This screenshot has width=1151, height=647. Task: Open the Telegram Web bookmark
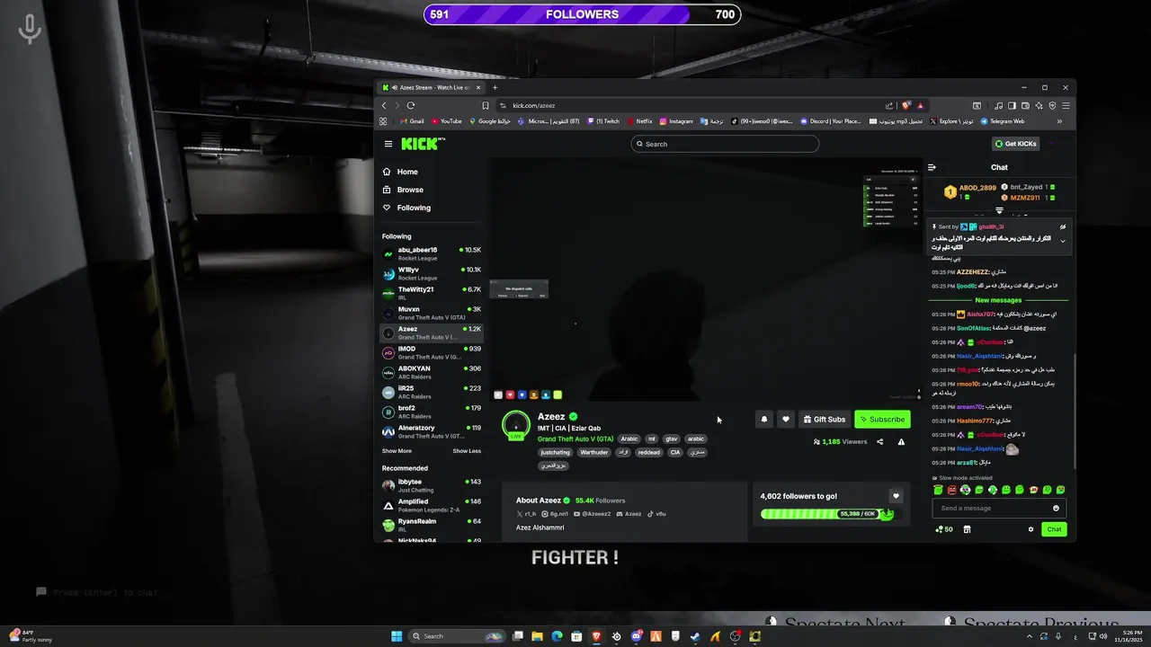point(1003,121)
